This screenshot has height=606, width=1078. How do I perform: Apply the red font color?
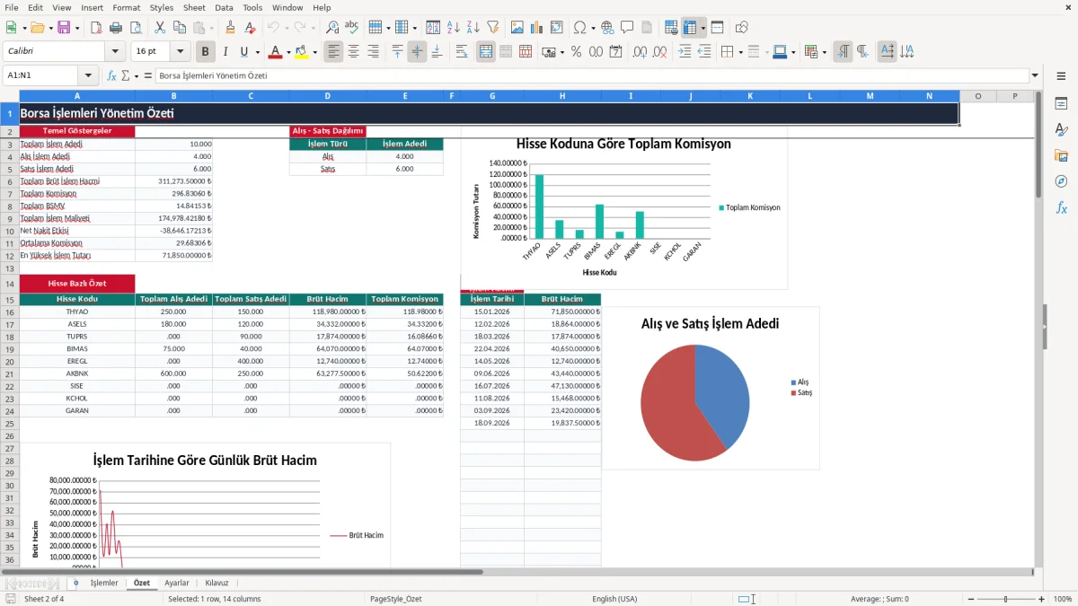(x=275, y=52)
